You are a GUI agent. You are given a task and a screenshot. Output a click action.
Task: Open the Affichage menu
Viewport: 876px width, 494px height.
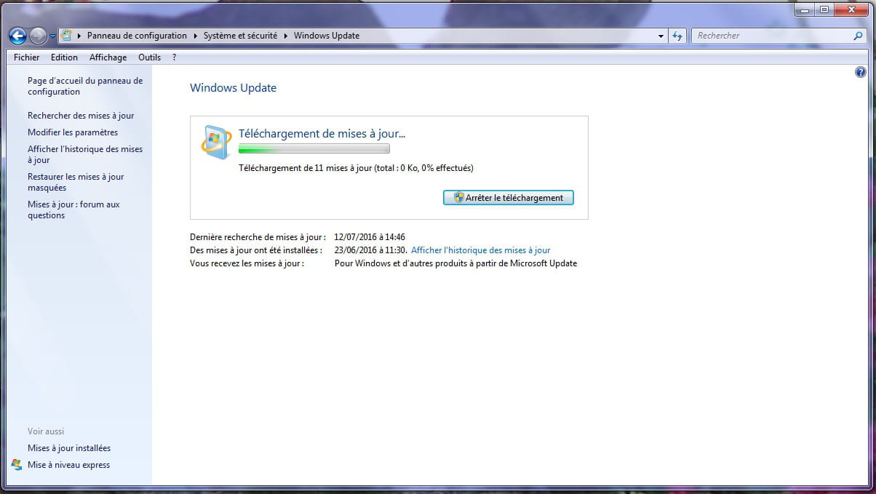coord(108,57)
